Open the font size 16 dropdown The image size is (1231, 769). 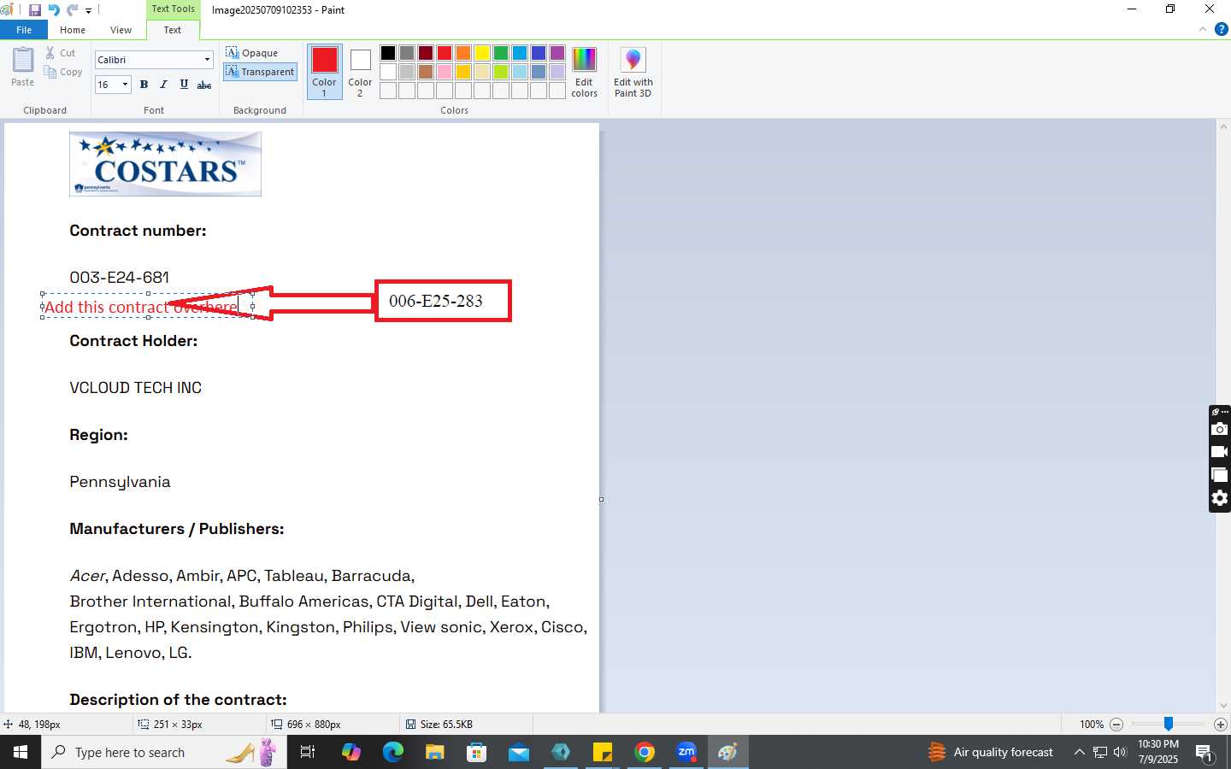coord(125,85)
